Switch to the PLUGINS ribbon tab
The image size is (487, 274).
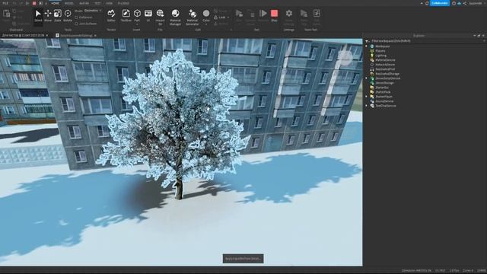point(123,3)
